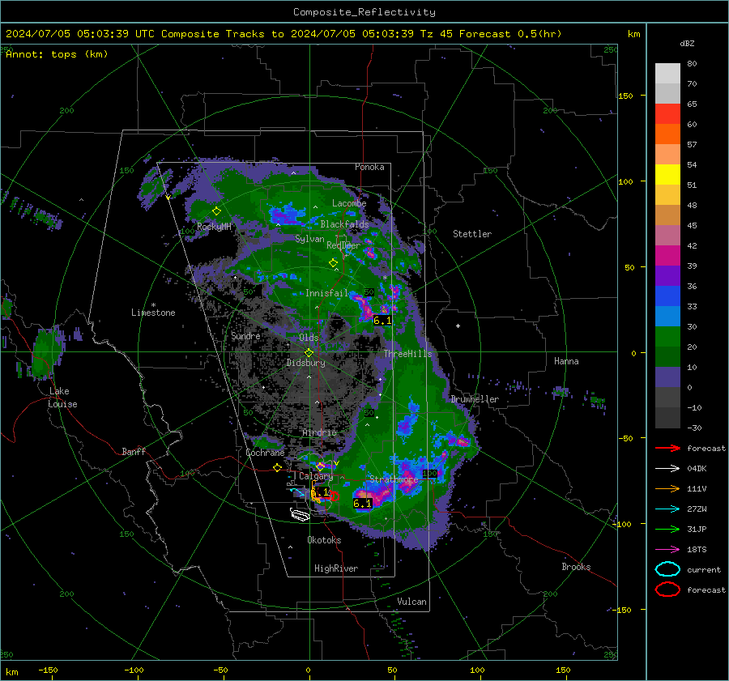Click the yellow diamond marker below RedDeer
Image resolution: width=729 pixels, height=681 pixels.
coord(333,263)
